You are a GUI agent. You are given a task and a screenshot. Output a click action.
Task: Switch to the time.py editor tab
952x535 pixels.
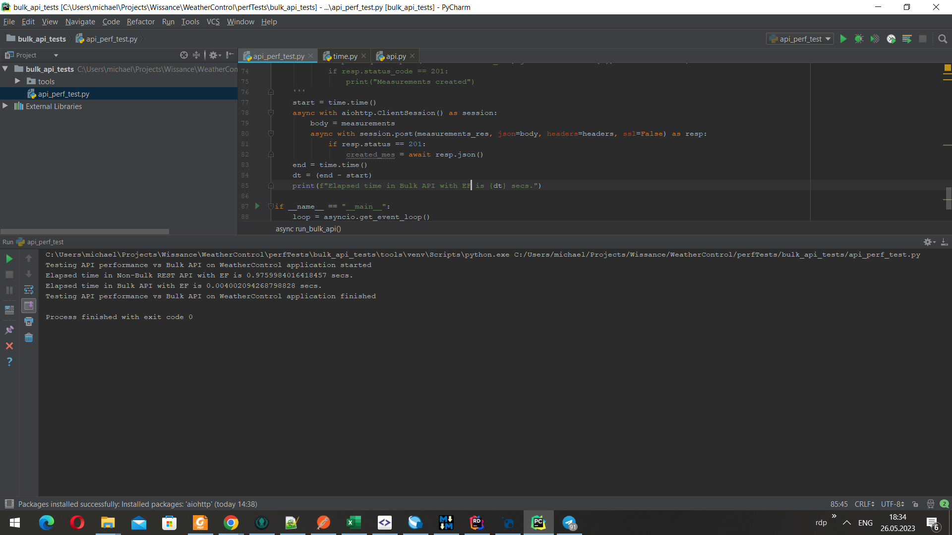click(x=345, y=56)
